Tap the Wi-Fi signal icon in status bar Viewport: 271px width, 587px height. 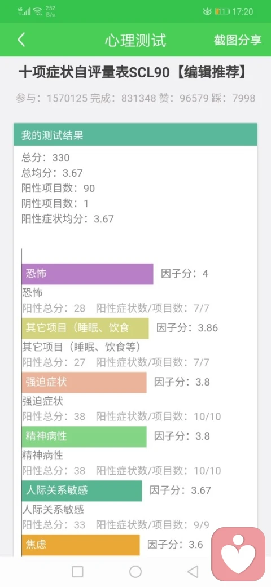coord(37,11)
